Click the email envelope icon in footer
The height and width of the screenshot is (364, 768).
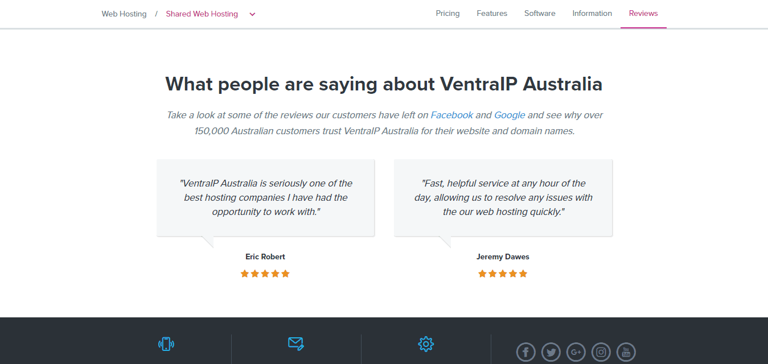(x=296, y=344)
